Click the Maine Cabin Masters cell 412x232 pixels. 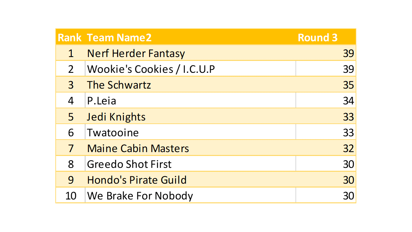138,148
